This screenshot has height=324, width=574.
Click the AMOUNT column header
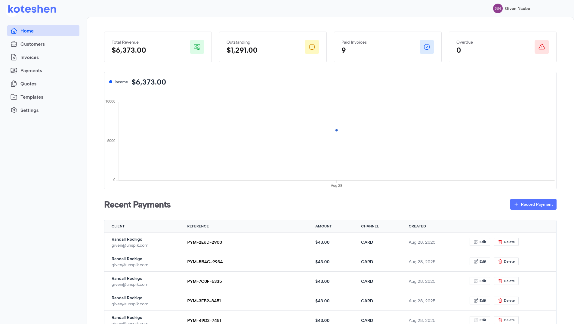coord(323,226)
